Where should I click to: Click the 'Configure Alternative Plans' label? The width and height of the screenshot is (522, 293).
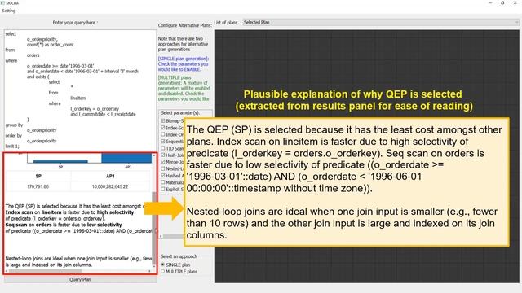185,25
